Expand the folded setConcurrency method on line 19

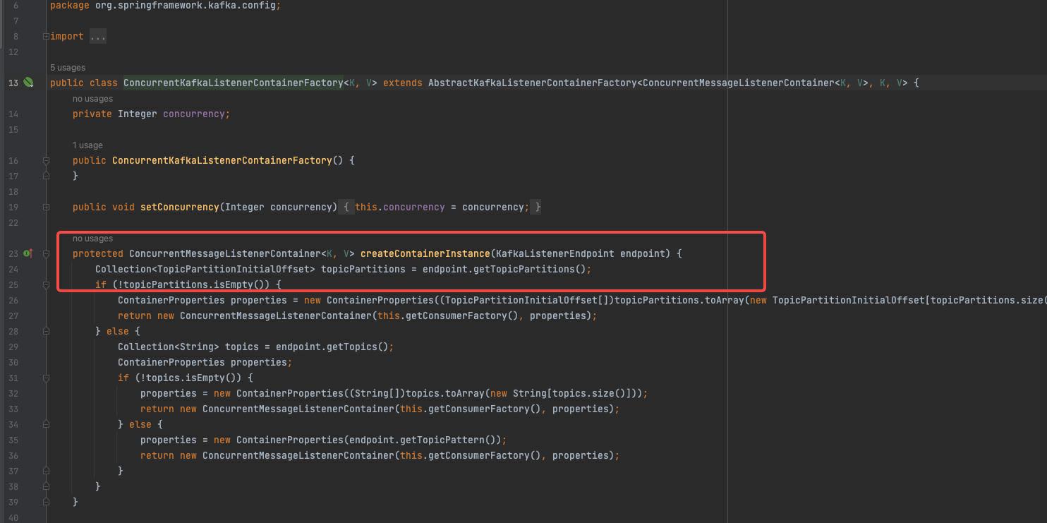pyautogui.click(x=46, y=207)
